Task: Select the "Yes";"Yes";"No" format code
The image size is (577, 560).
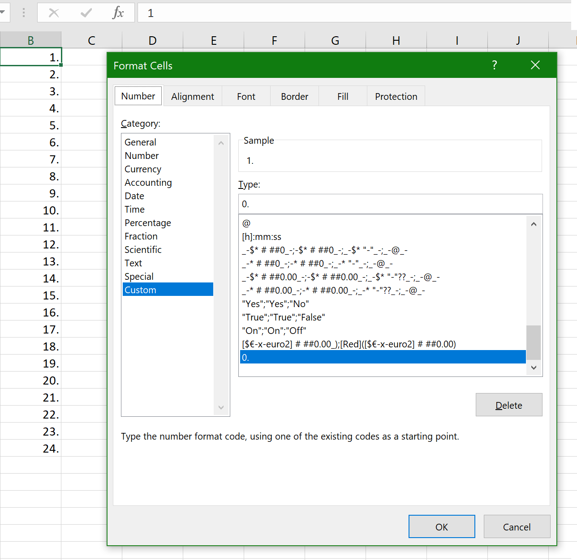Action: click(x=383, y=304)
